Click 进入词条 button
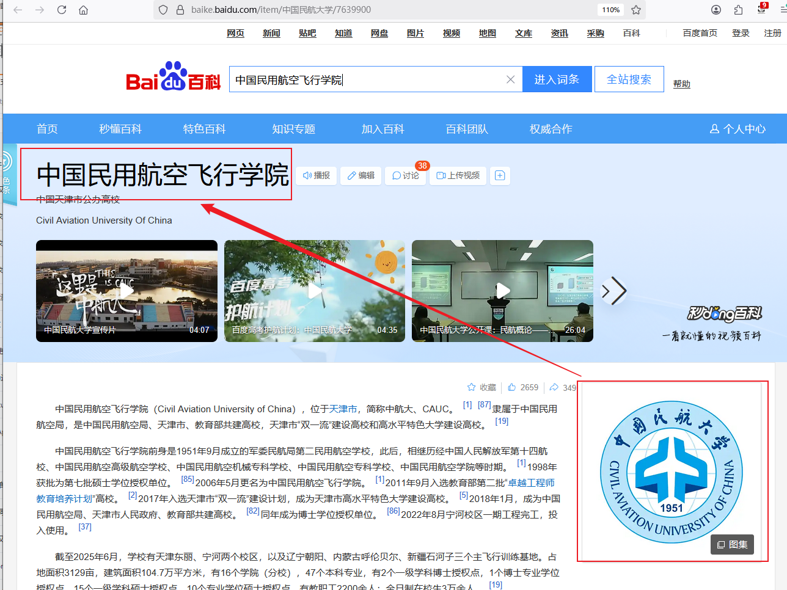Viewport: 787px width, 590px height. (x=557, y=79)
